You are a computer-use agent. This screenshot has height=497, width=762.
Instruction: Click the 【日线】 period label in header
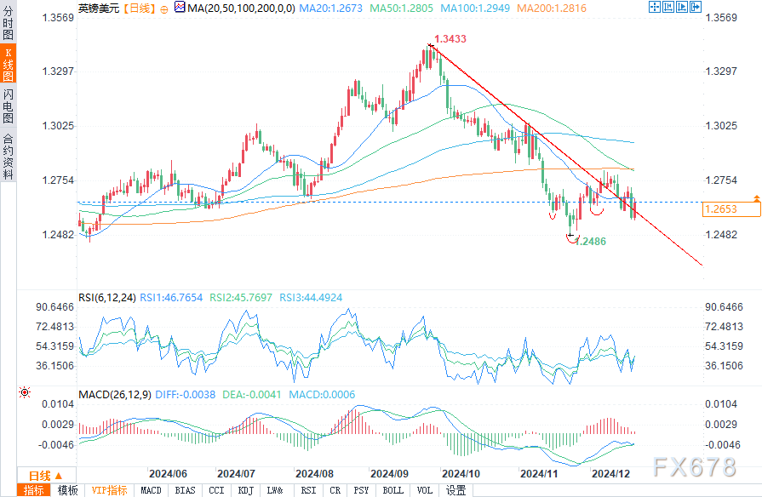pos(139,9)
